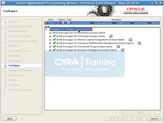Open Provisioning Configuration step

click(23, 41)
